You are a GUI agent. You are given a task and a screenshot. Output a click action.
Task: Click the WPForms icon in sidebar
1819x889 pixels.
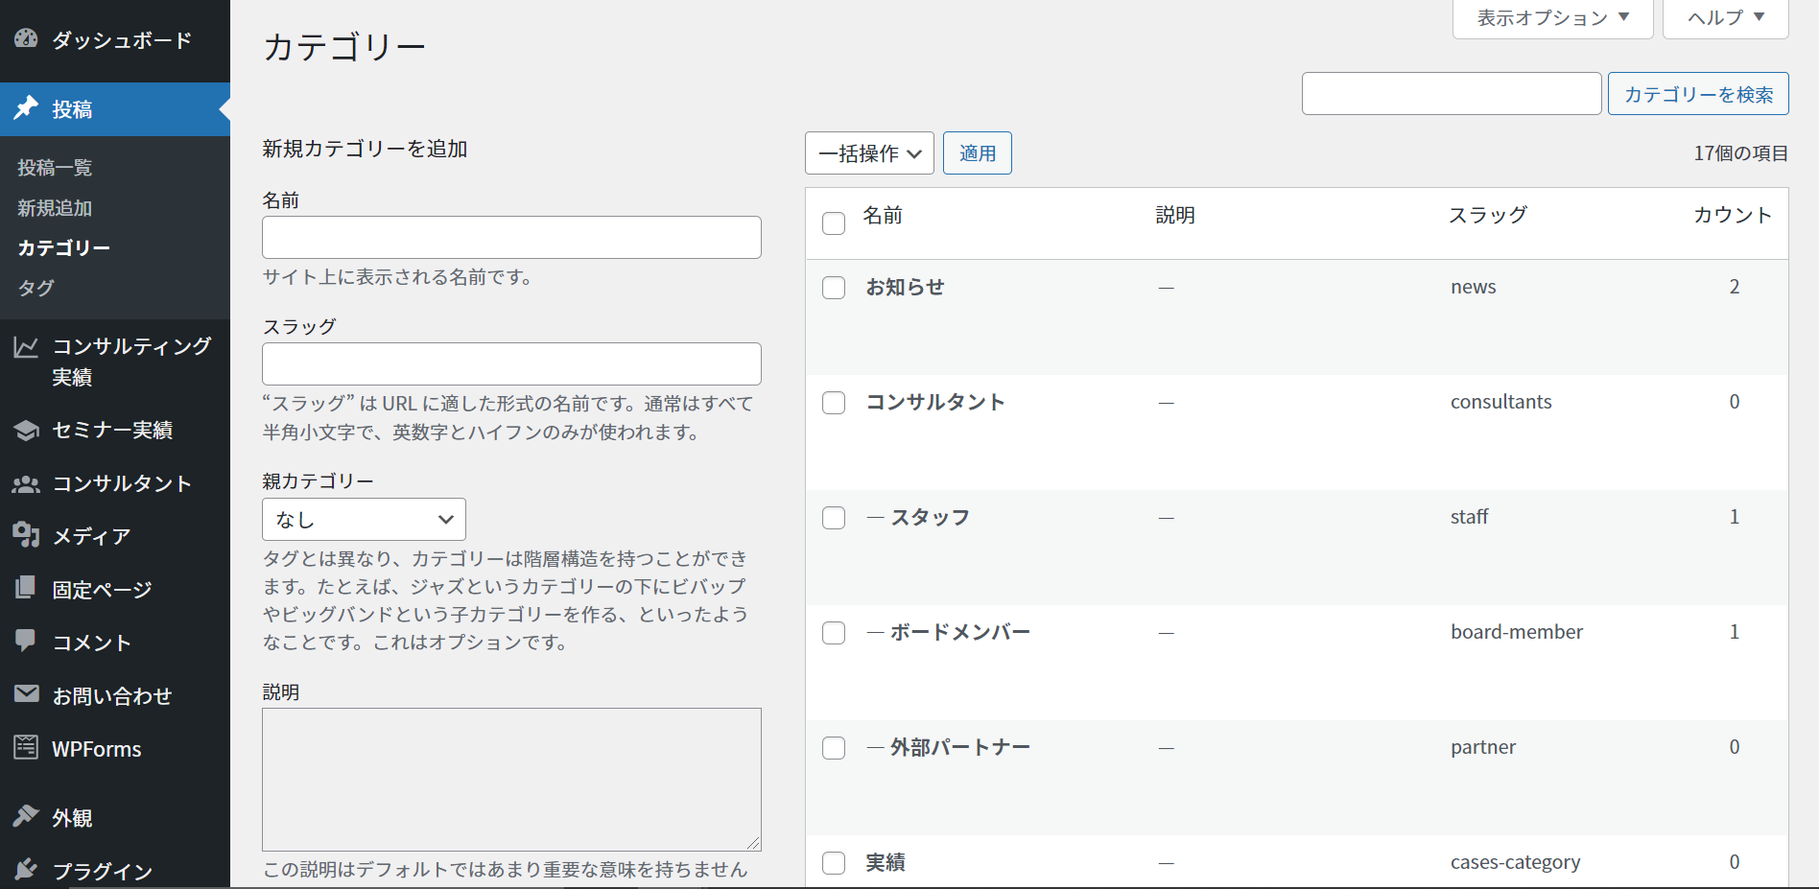click(26, 748)
